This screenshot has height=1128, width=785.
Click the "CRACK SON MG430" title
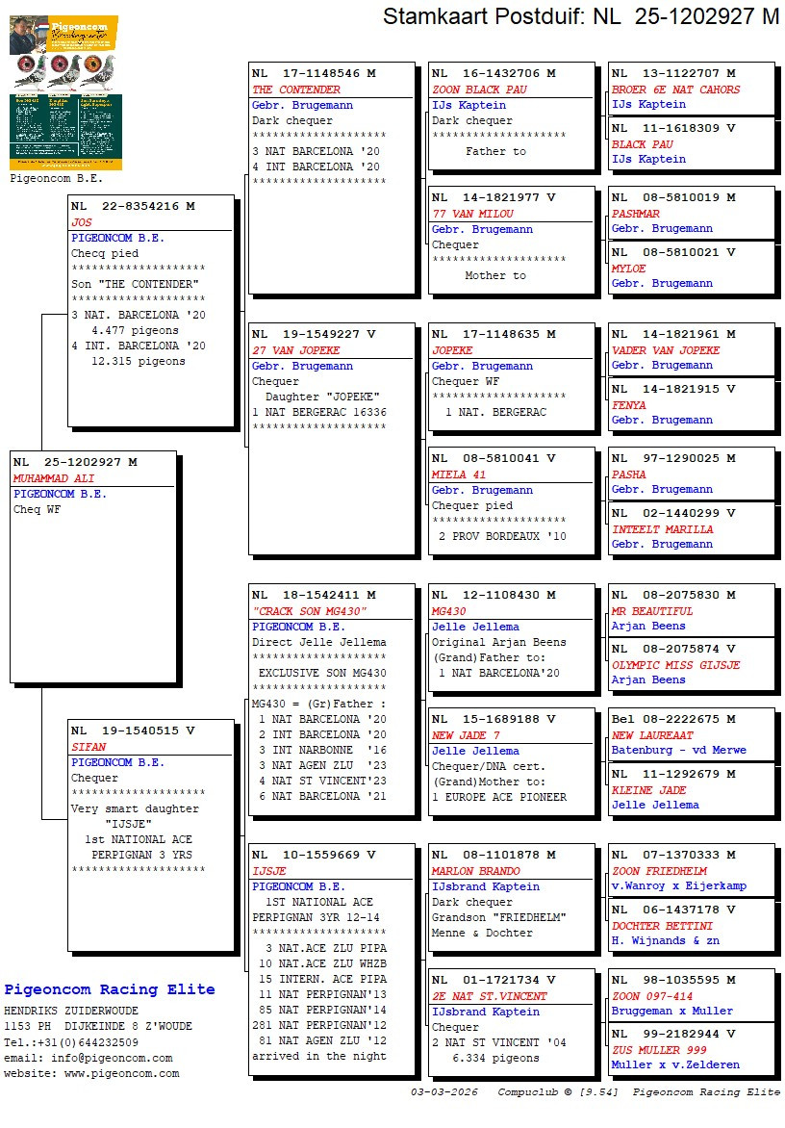(310, 611)
